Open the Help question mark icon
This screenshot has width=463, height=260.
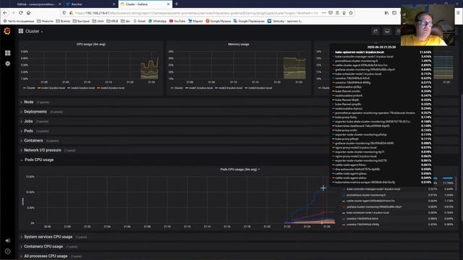pyautogui.click(x=8, y=251)
